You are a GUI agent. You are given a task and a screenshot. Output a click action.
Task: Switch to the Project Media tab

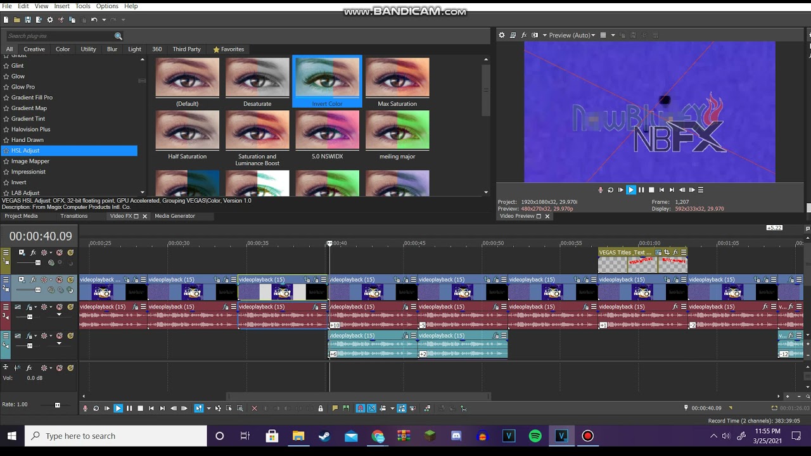point(22,216)
